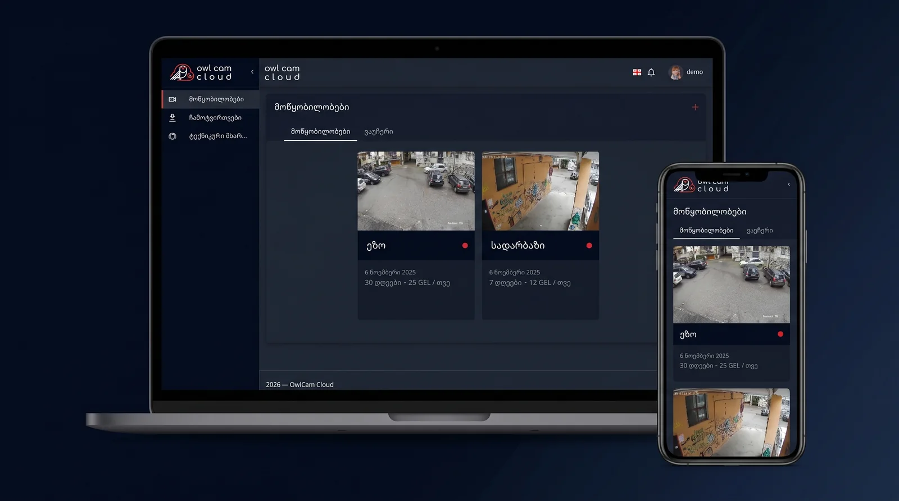The width and height of the screenshot is (899, 501).
Task: Click the owl logo on the phone screen
Action: click(x=684, y=185)
